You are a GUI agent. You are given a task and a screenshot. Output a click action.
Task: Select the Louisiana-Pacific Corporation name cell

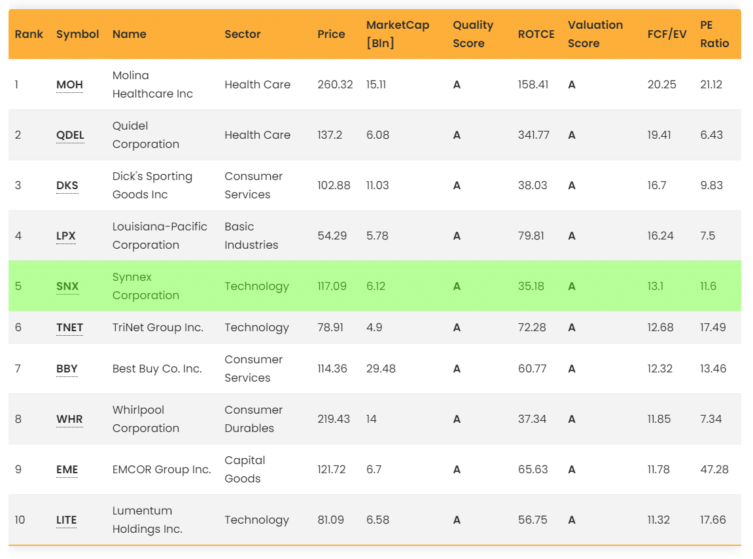160,236
